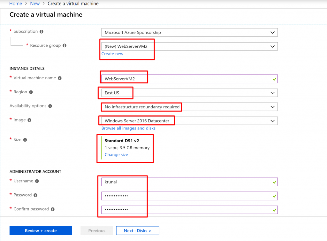Viewport: 327px width, 241px height.
Task: Click info icon next to Confirm password
Action: coord(53,209)
